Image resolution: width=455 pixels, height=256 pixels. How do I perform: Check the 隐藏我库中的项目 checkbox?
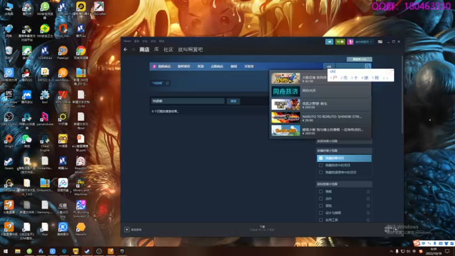(x=321, y=165)
